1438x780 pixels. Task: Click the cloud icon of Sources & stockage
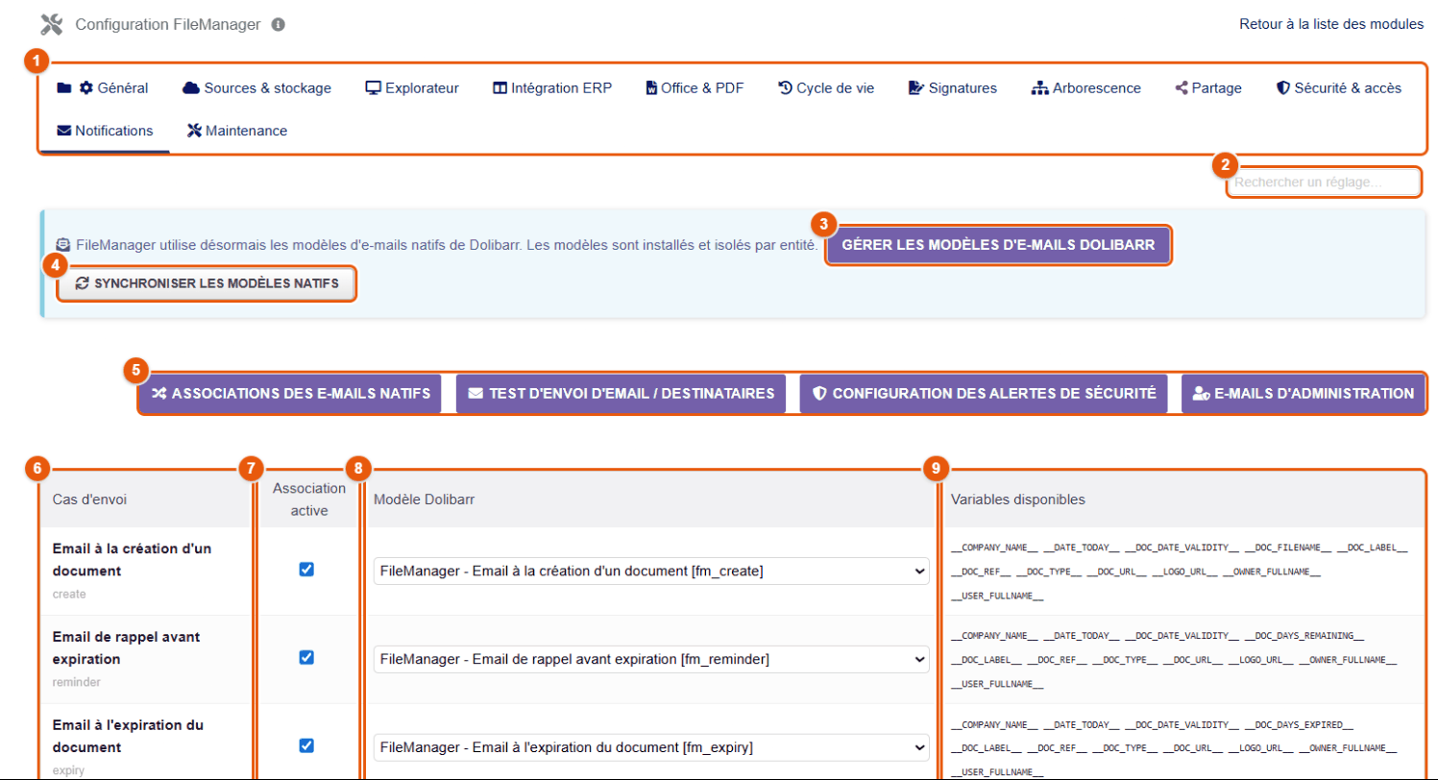(190, 88)
